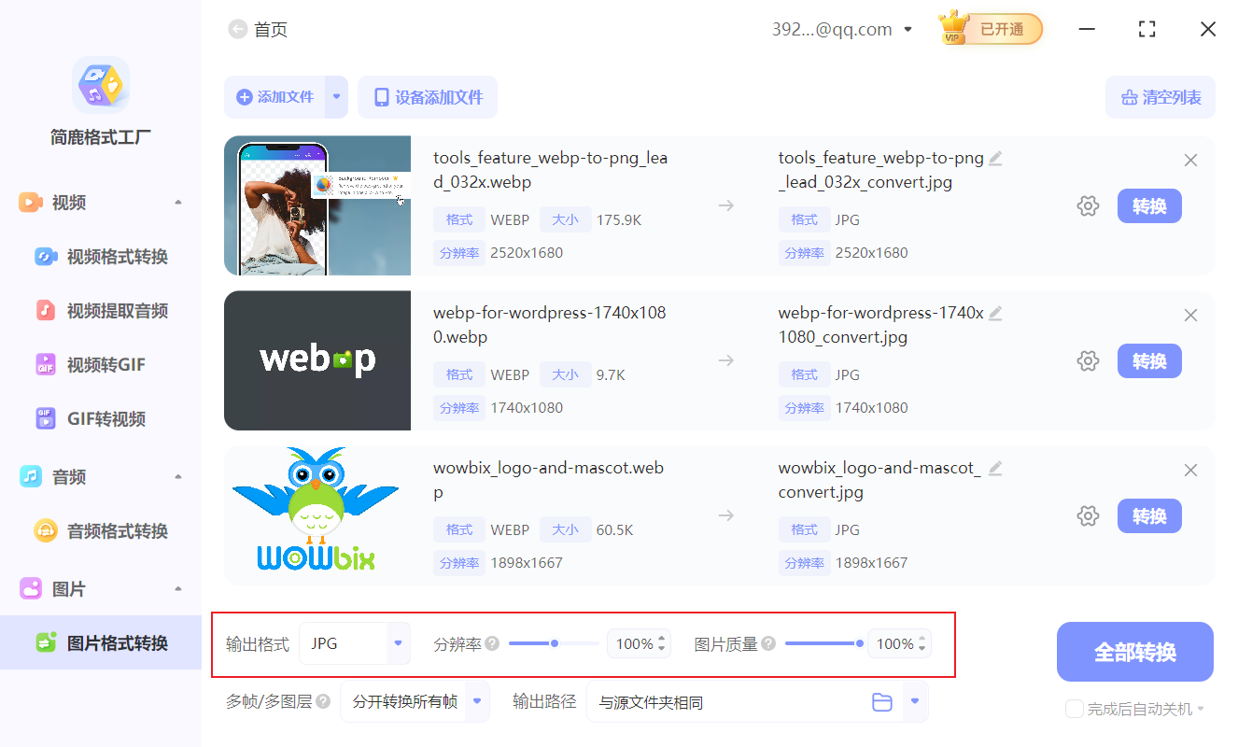Image resolution: width=1238 pixels, height=747 pixels.
Task: Click the VIP 已开通 badge
Action: pos(989,29)
